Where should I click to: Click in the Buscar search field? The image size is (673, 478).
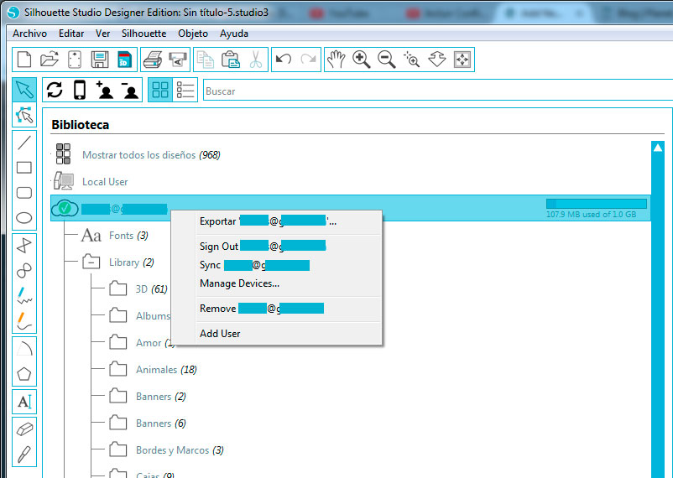[x=438, y=91]
